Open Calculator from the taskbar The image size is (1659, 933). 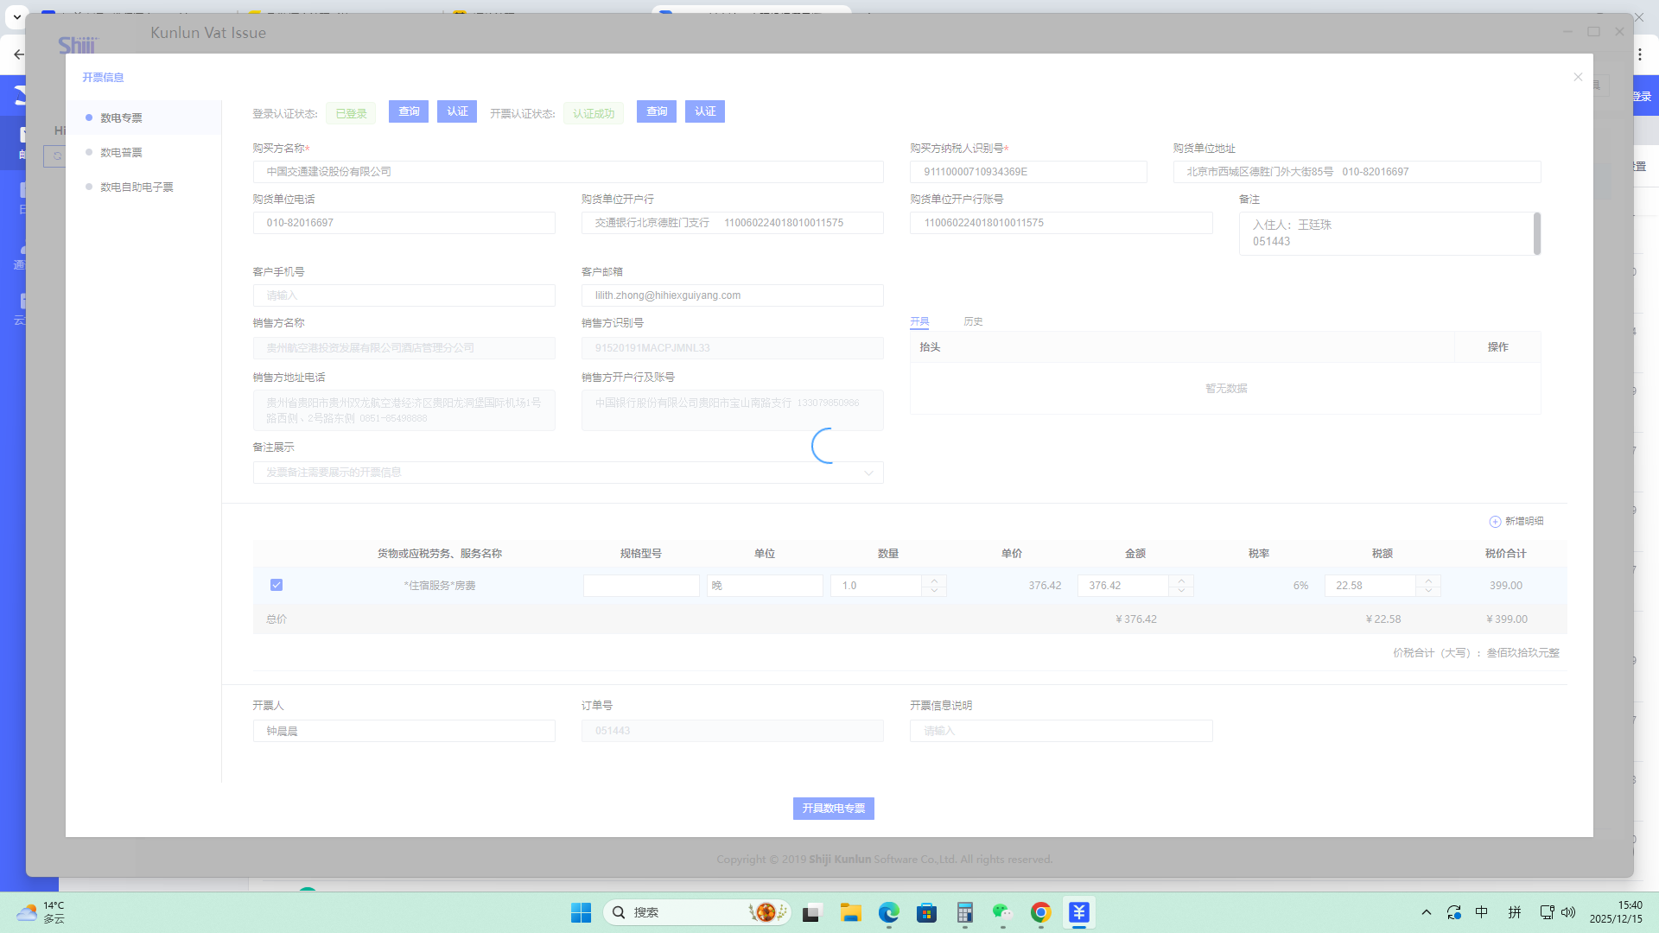click(x=964, y=912)
